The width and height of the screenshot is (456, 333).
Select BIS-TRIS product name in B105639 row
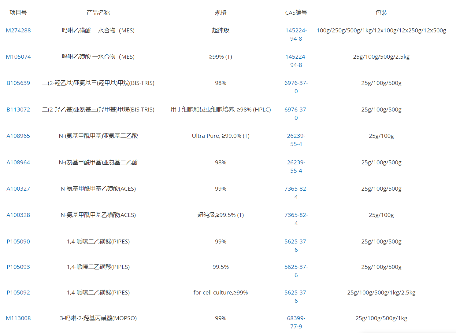98,83
